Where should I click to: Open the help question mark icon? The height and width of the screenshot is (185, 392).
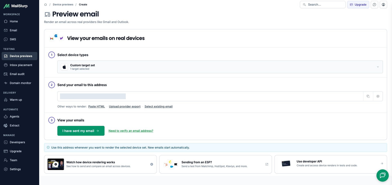(x=374, y=4)
